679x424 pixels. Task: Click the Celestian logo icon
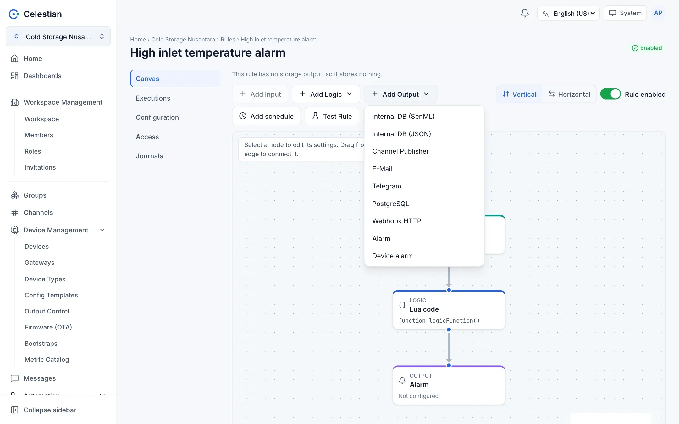[x=14, y=14]
